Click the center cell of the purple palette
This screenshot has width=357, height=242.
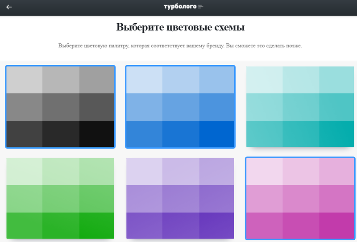click(x=180, y=198)
